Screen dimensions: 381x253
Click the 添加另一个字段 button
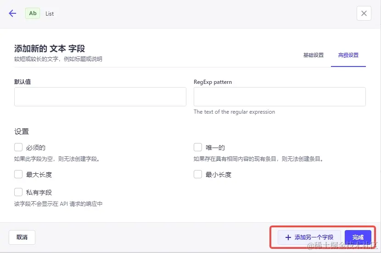[x=309, y=237]
